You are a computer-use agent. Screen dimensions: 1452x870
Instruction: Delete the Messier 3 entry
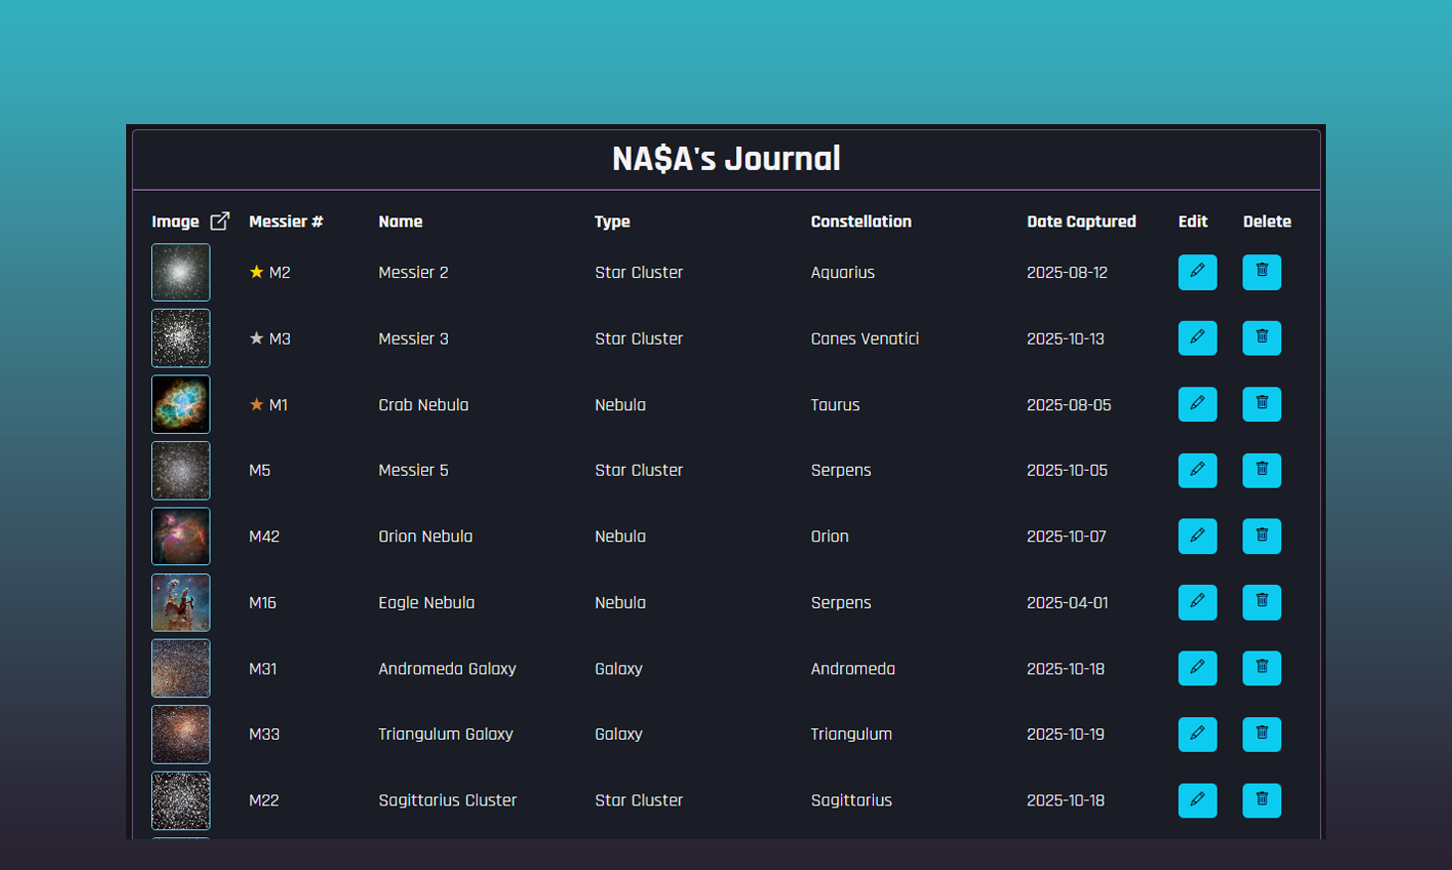point(1261,338)
